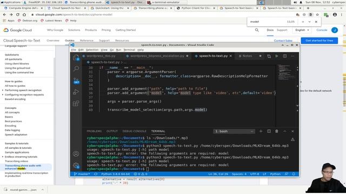The image size is (346, 194).
Task: Open the Manage gear in VS Code
Action: click(x=76, y=165)
